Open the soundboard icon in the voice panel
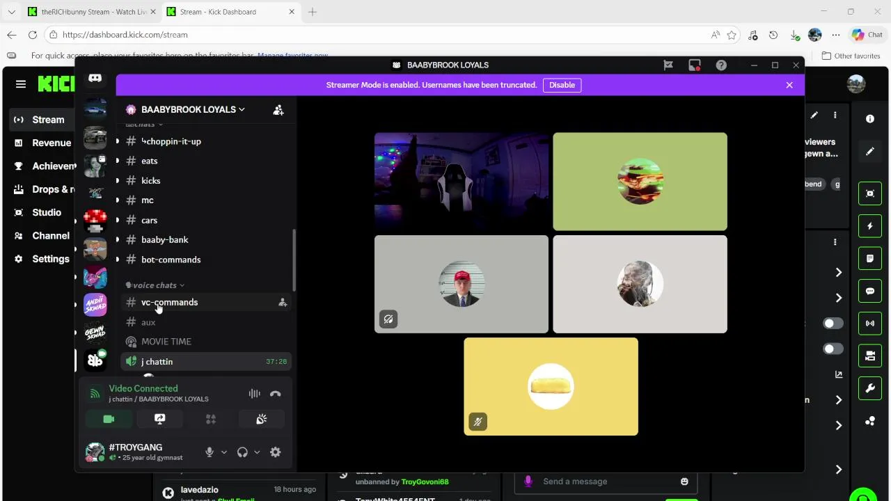 point(262,419)
